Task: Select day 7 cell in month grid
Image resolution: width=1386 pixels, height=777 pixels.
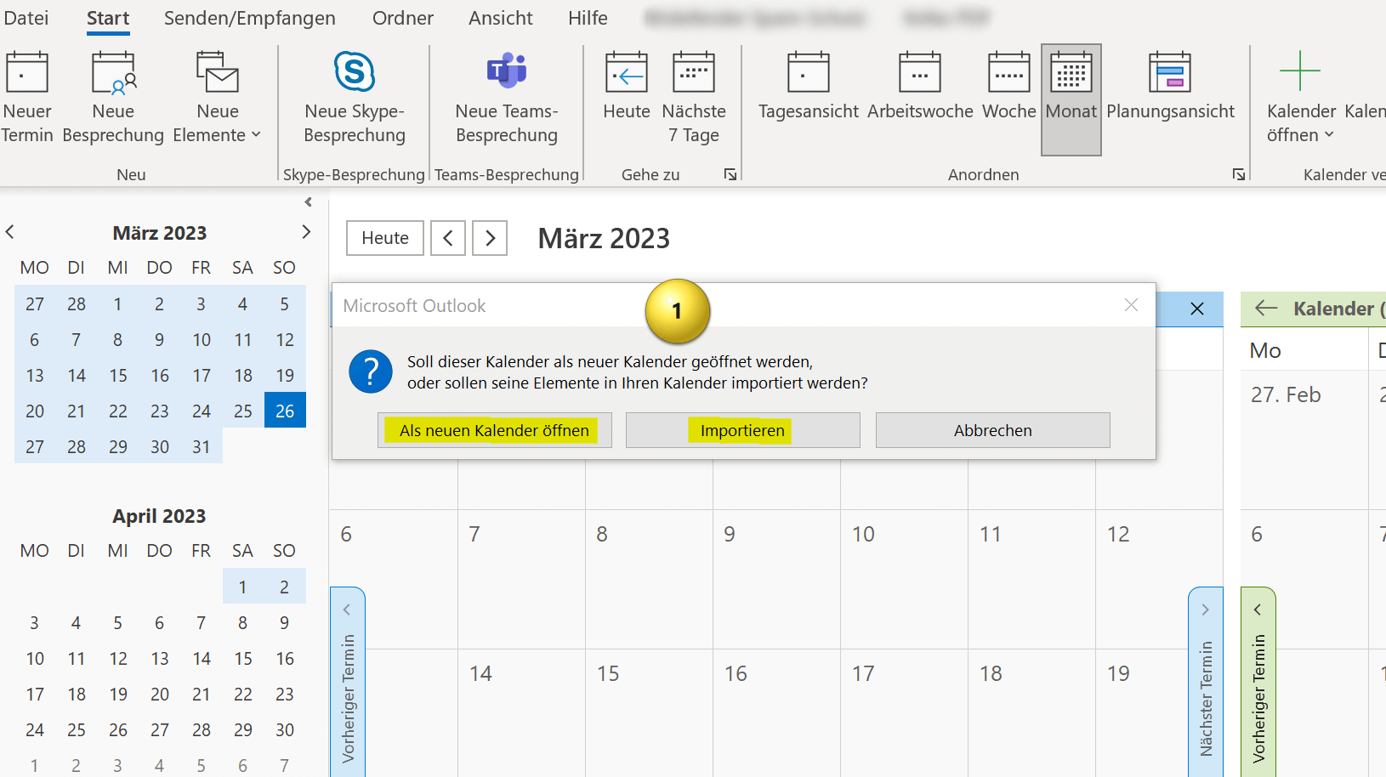Action: [521, 580]
